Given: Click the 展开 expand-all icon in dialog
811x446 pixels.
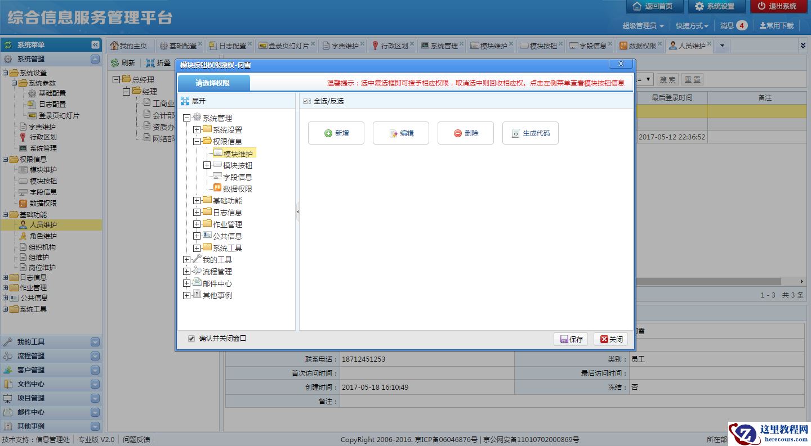Looking at the screenshot, I should click(x=185, y=101).
